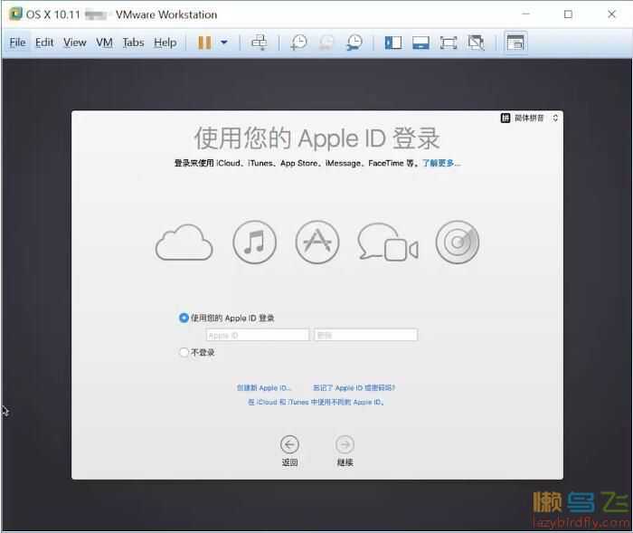Open the Edit menu

point(44,43)
